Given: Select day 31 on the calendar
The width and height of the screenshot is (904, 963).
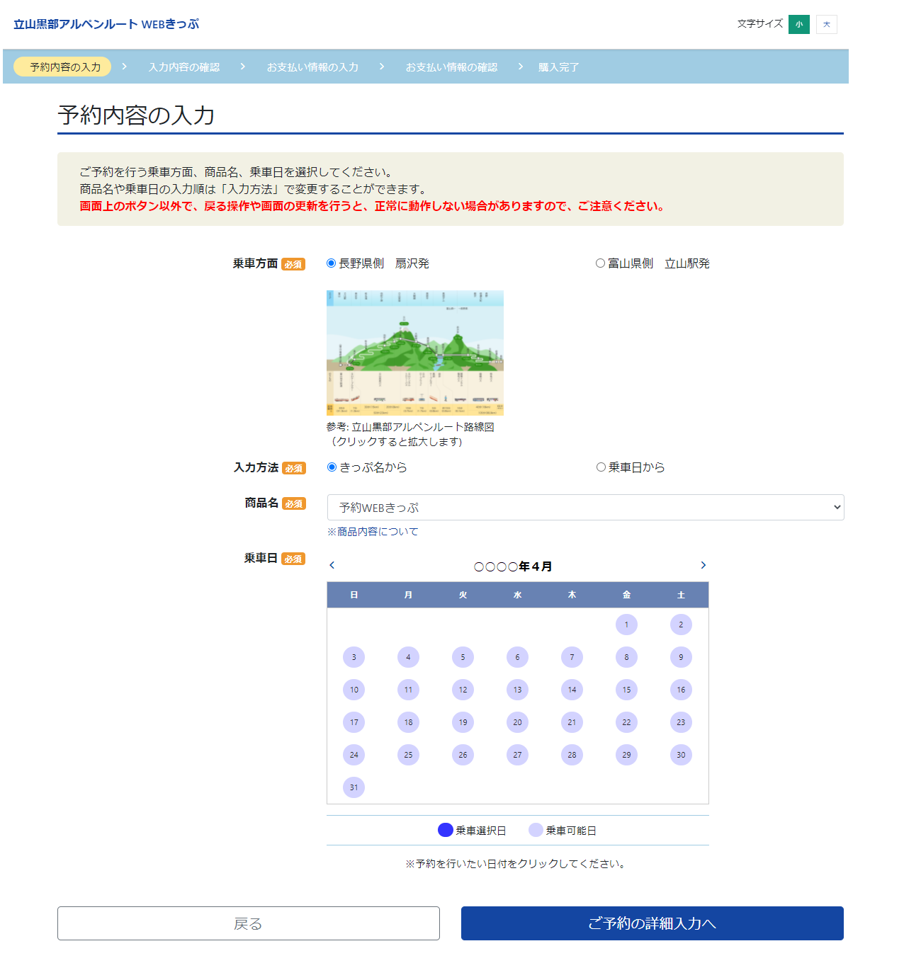Looking at the screenshot, I should tap(354, 787).
